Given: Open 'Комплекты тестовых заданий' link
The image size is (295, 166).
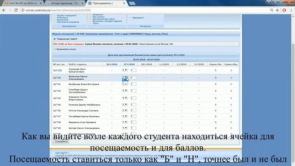Looking at the screenshot, I should click(x=107, y=21).
